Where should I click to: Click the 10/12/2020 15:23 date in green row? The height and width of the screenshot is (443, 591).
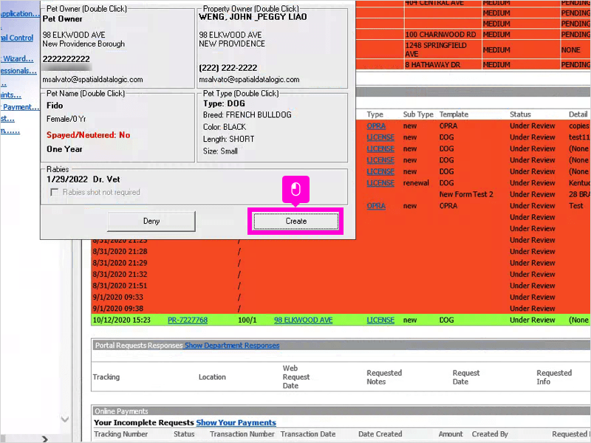point(121,320)
